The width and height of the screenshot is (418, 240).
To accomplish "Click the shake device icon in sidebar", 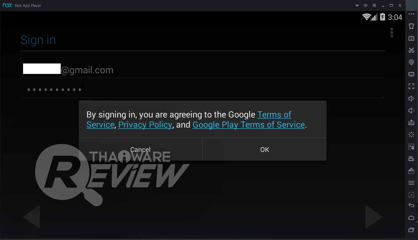I will coord(411,26).
